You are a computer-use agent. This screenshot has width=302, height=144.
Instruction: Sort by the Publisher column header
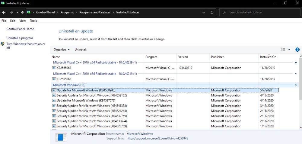[x=234, y=57]
